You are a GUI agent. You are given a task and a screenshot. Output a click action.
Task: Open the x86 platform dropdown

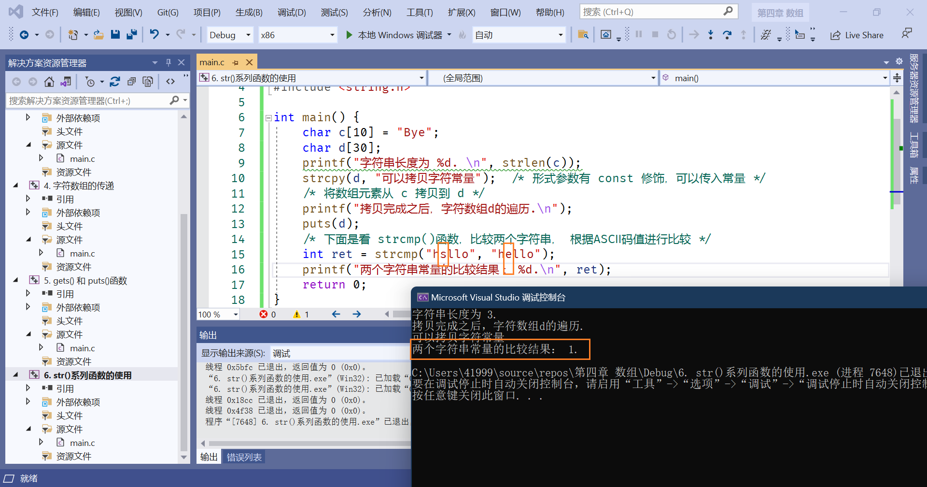(x=297, y=35)
